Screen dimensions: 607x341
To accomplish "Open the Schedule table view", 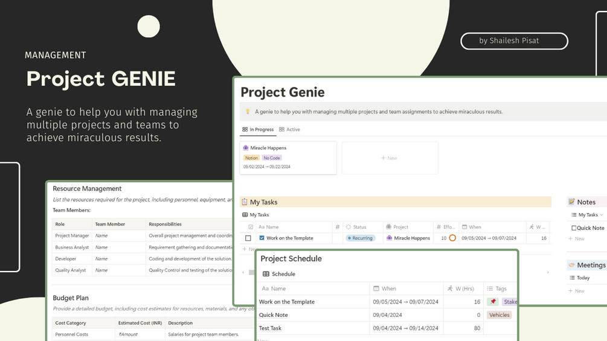I will [278, 274].
